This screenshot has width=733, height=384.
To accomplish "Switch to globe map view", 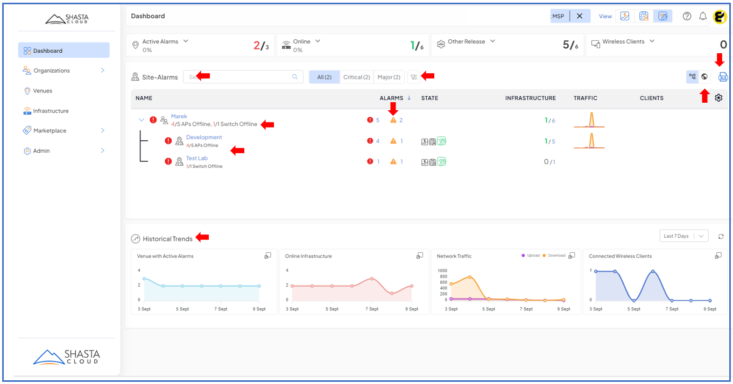I will (704, 77).
